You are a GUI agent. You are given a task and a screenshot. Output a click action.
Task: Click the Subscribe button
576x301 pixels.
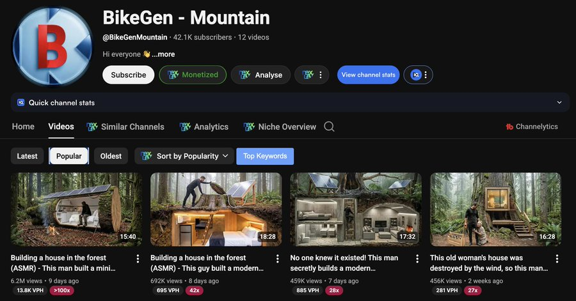point(129,75)
